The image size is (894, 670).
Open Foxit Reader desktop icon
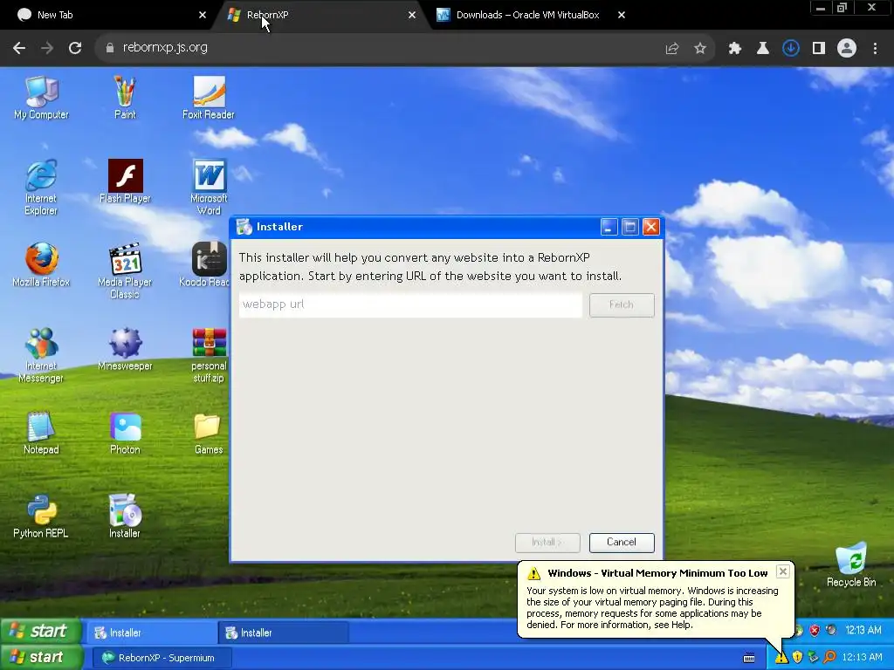[208, 98]
